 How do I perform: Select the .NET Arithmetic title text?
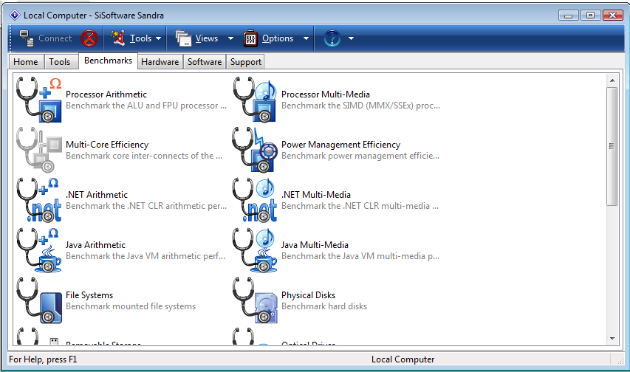[97, 195]
